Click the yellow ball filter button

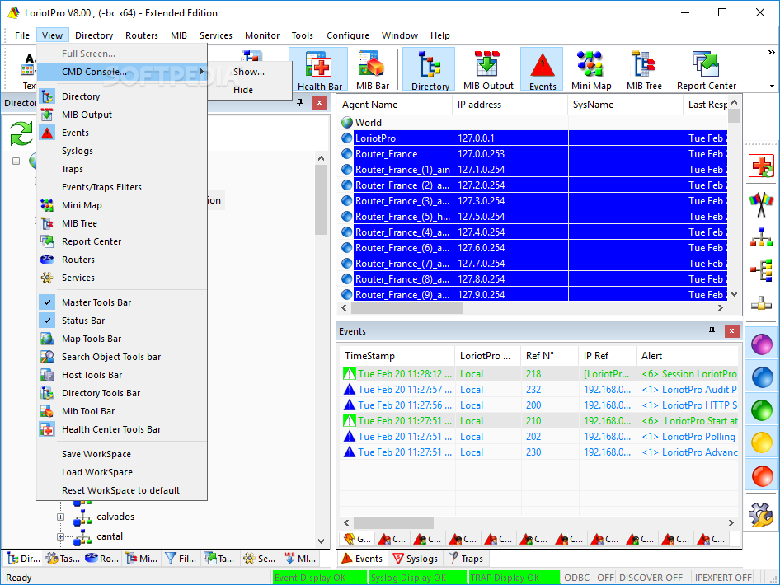point(761,442)
